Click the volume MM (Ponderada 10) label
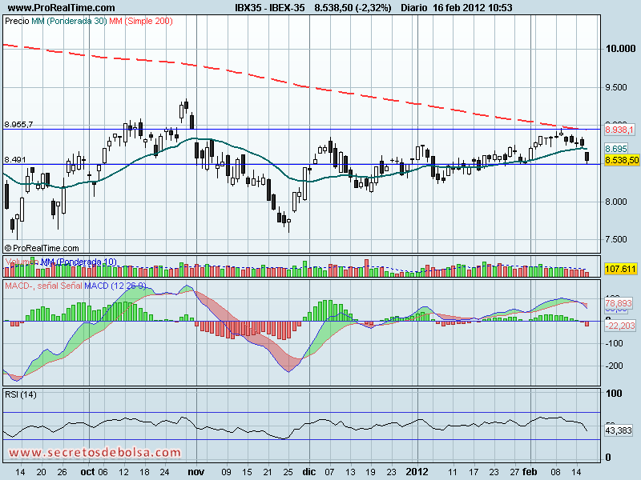641x480 pixels. click(79, 262)
